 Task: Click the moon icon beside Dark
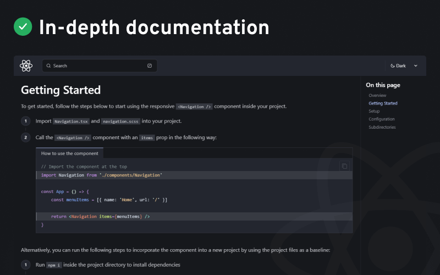393,66
